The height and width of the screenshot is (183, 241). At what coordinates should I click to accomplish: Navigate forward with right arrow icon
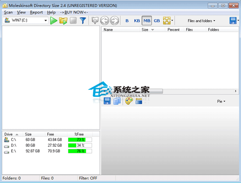[x=114, y=21]
